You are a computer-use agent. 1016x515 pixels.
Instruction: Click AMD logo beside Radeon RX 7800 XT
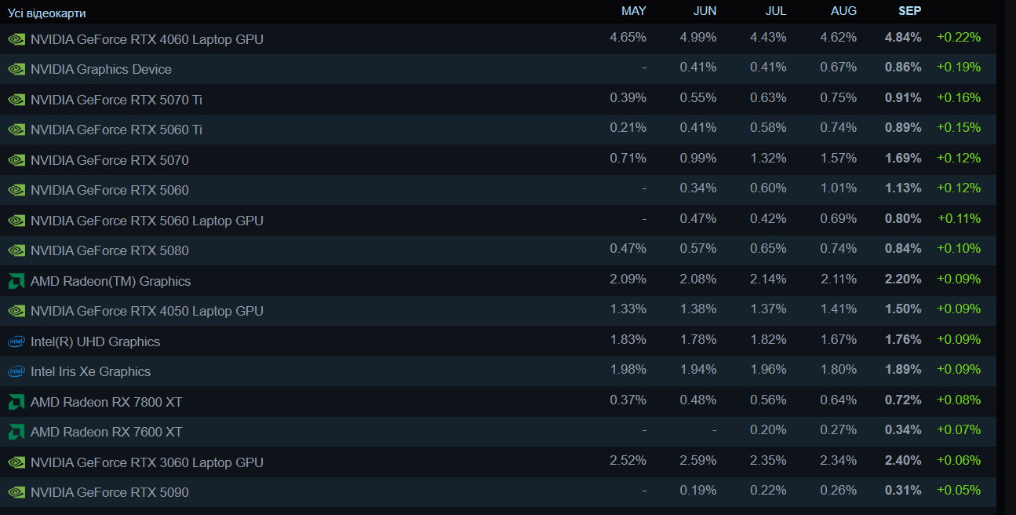16,402
